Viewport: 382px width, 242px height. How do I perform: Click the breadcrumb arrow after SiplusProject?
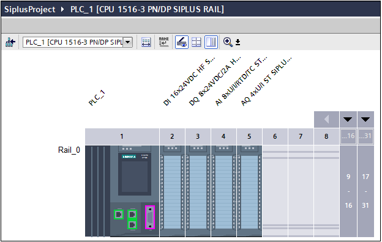click(x=62, y=10)
